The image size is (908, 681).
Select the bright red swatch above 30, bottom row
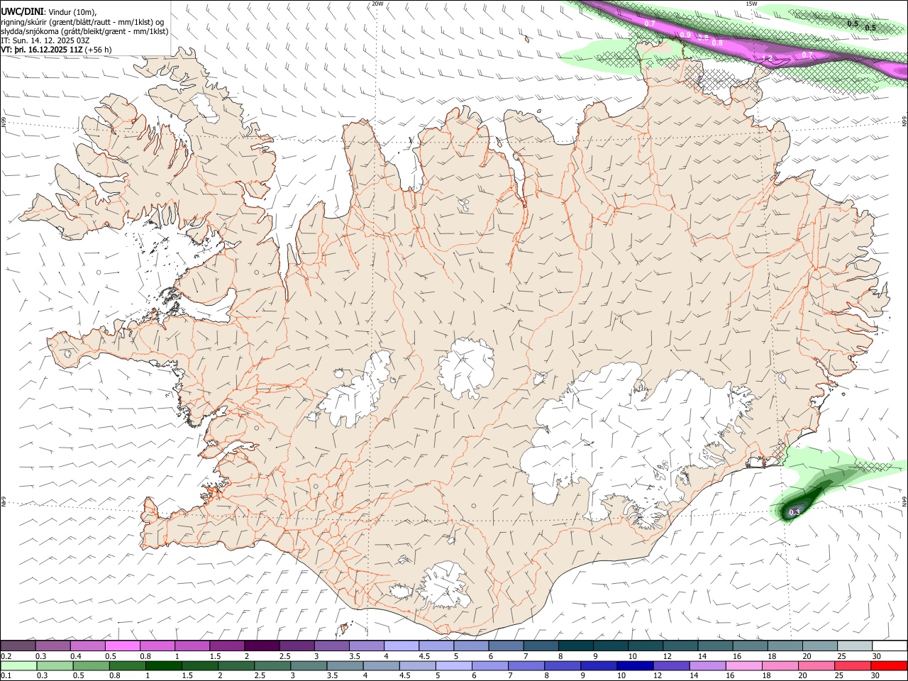coord(888,666)
